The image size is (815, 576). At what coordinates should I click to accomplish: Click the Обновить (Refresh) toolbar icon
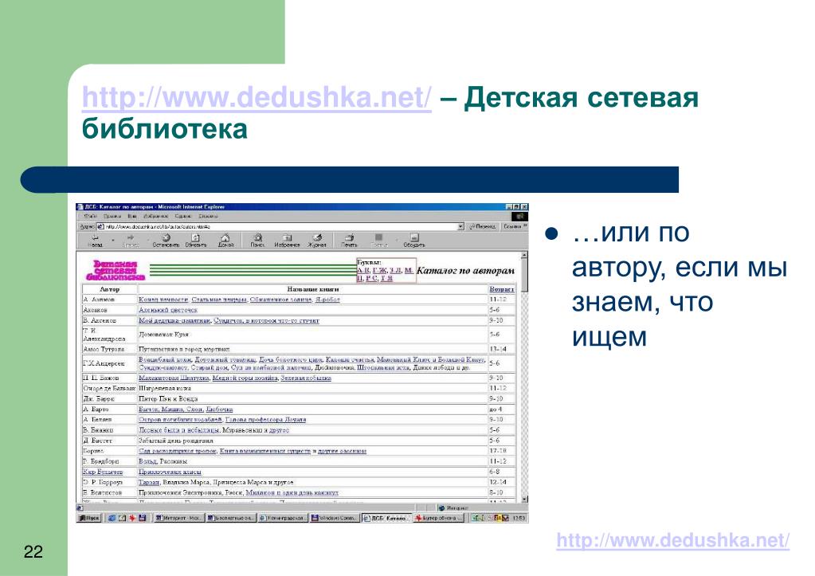(x=196, y=240)
